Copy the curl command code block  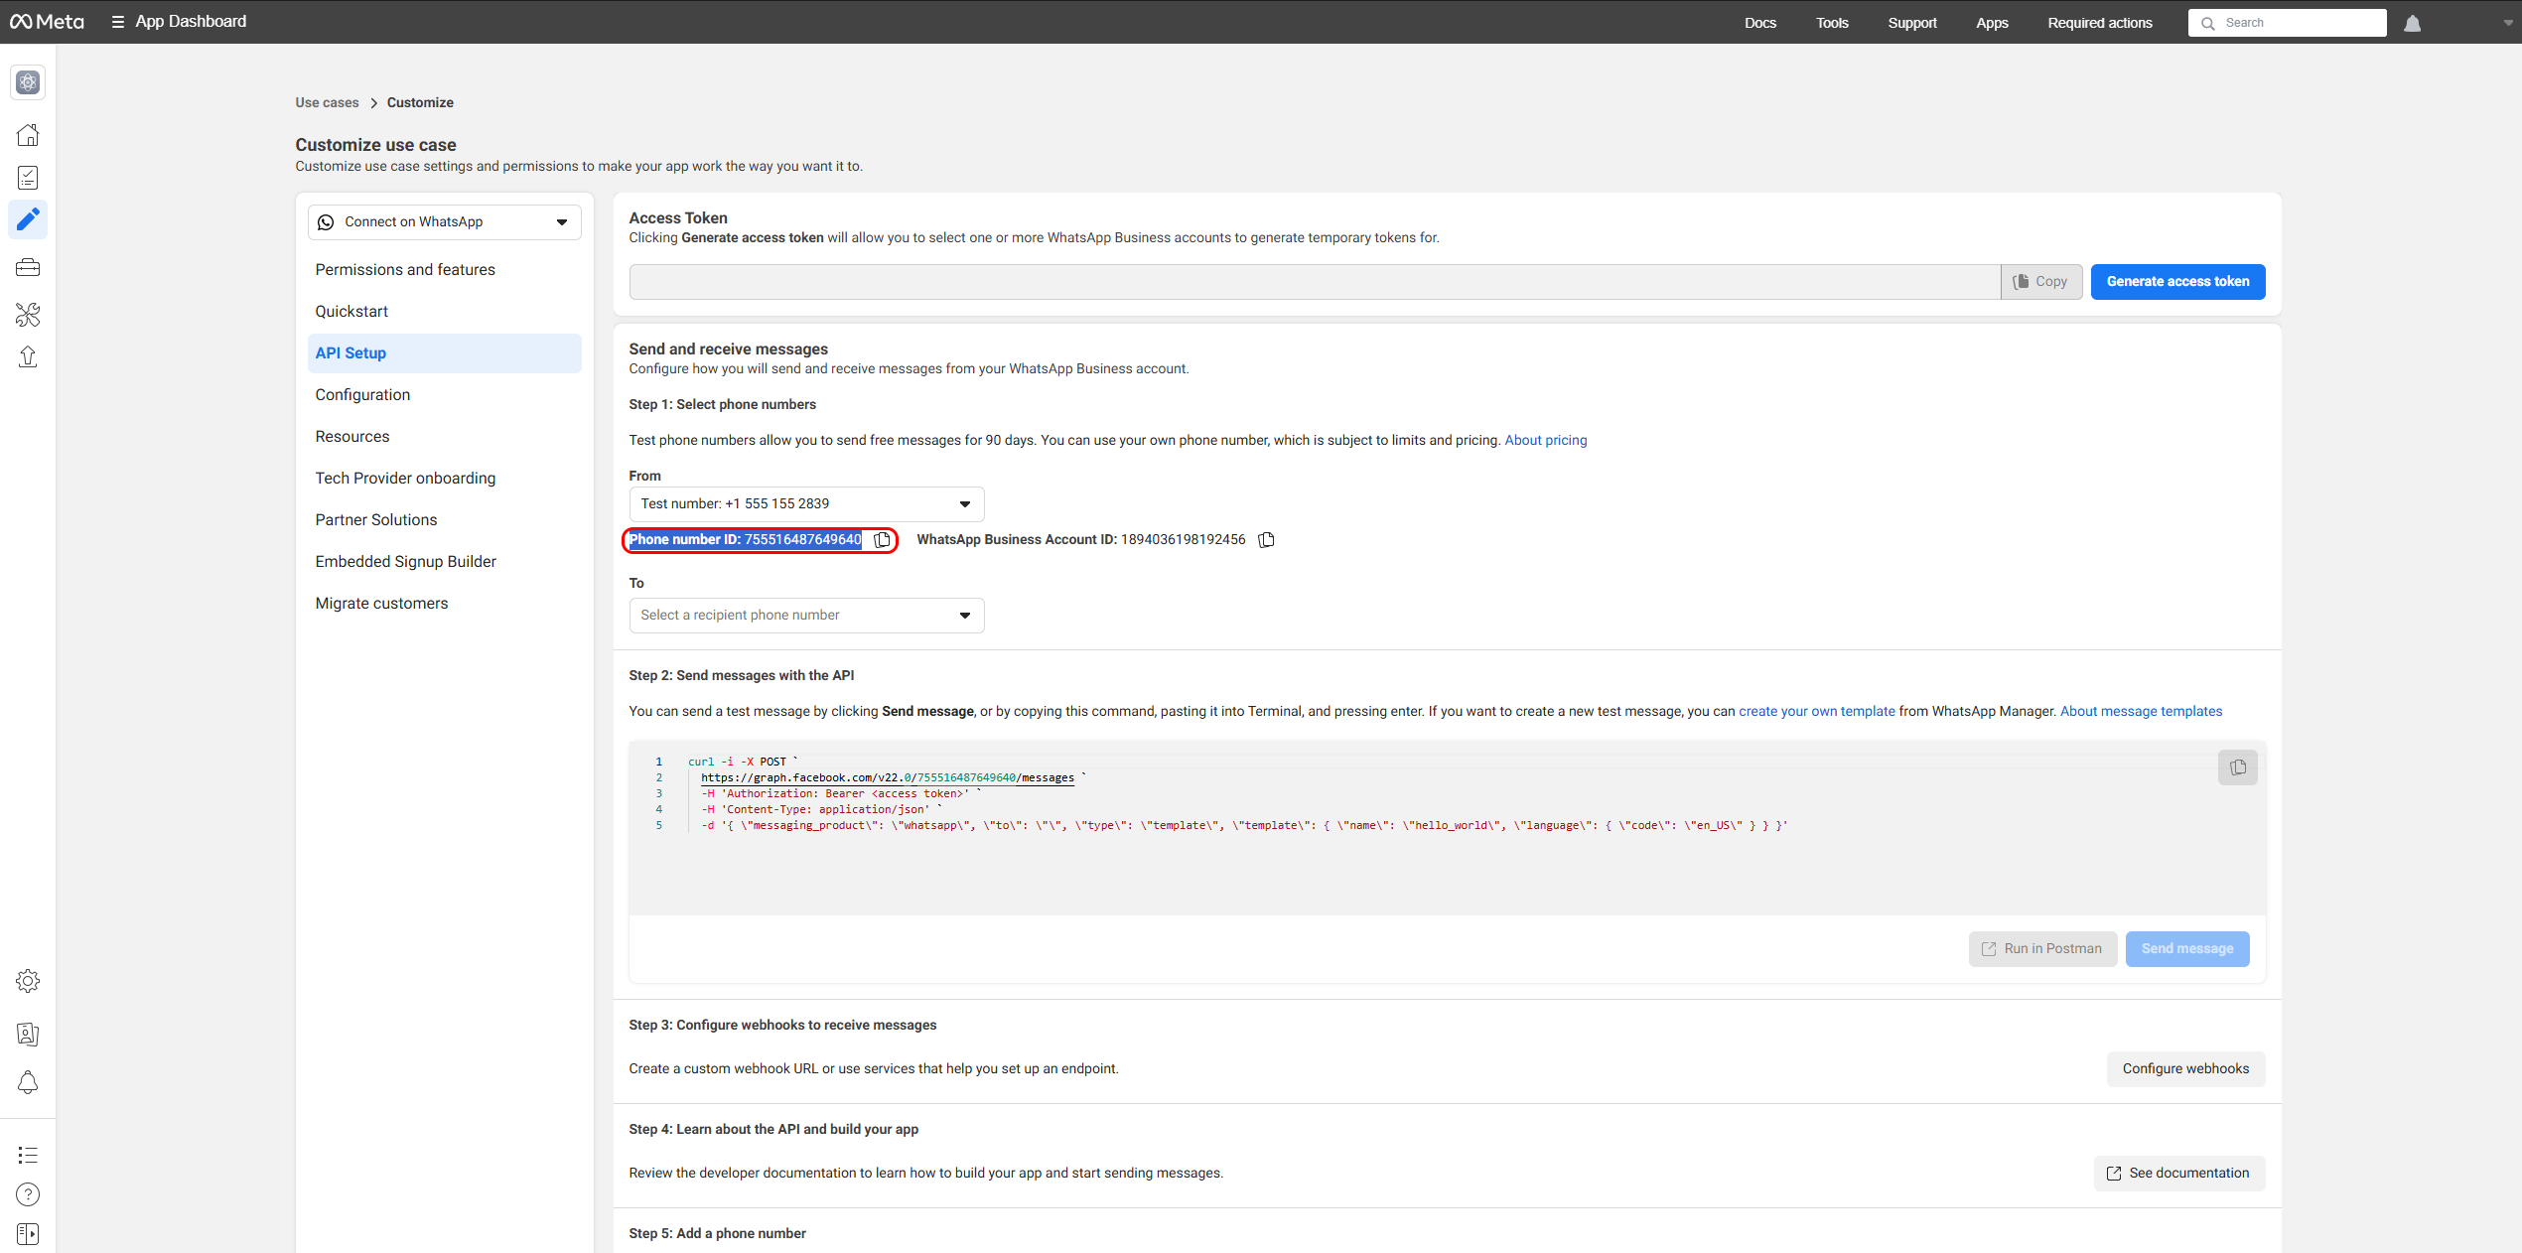coord(2238,767)
